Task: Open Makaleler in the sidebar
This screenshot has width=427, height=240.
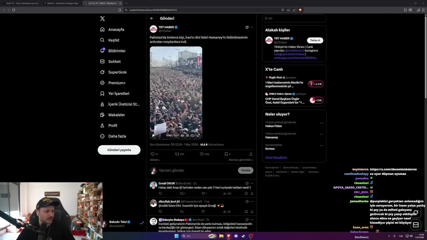Action: (112, 115)
